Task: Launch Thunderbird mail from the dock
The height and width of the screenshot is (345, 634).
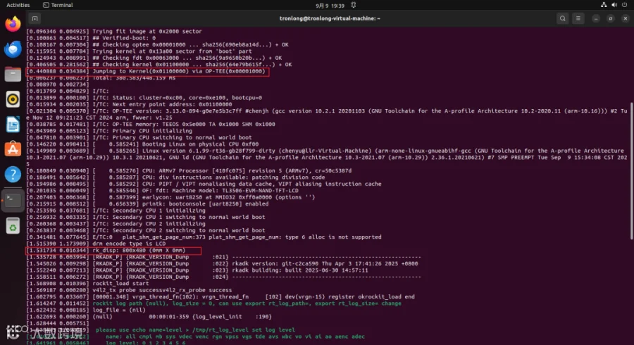Action: 13,49
